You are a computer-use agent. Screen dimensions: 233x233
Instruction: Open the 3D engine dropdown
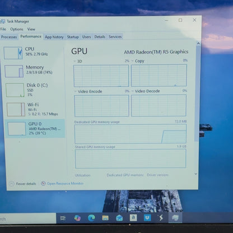pos(75,61)
